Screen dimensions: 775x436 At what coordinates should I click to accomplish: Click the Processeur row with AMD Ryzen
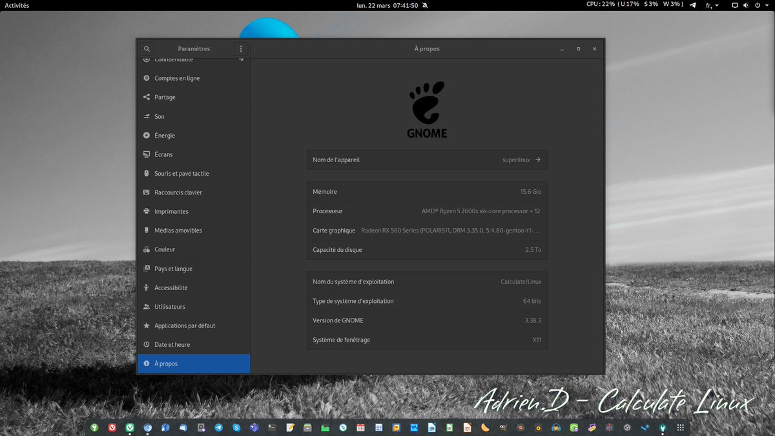[x=427, y=211]
